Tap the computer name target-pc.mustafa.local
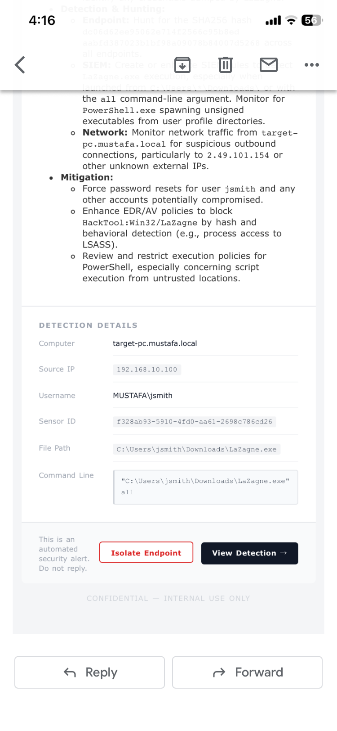337x731 pixels. pyautogui.click(x=155, y=343)
